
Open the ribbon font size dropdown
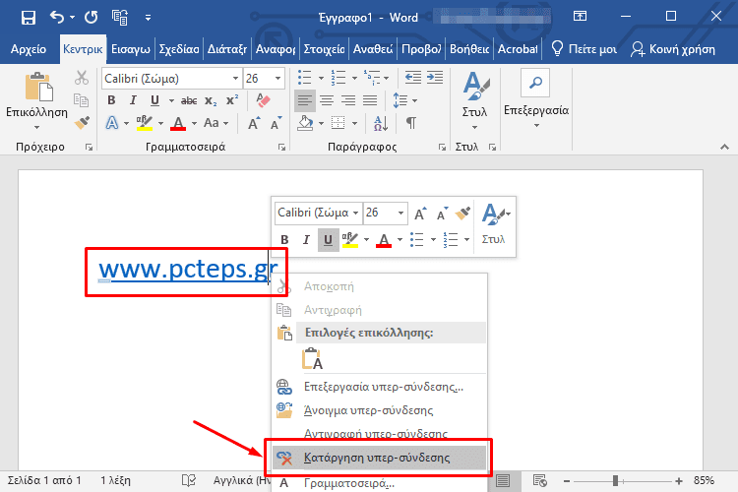point(278,78)
